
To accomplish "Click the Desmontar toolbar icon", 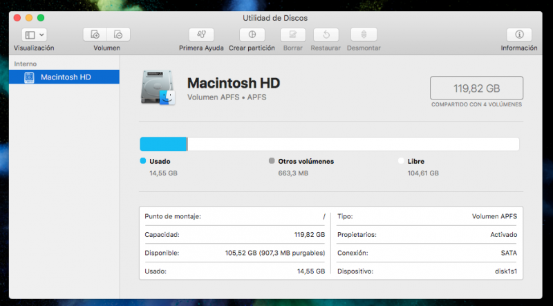I will (x=364, y=35).
